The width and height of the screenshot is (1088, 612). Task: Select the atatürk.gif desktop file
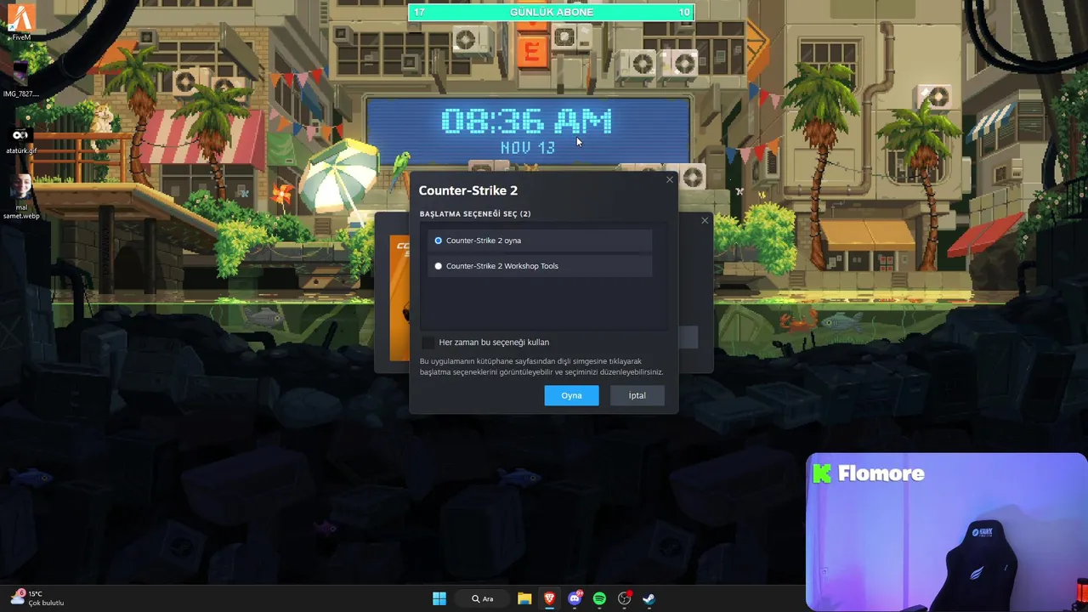21,139
